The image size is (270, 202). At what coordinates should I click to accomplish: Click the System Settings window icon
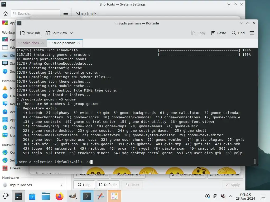click(4, 4)
